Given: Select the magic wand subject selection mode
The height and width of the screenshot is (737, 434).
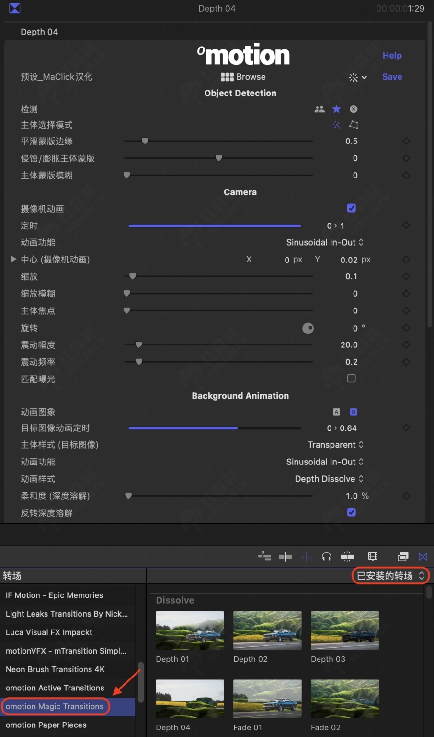Looking at the screenshot, I should pos(336,125).
